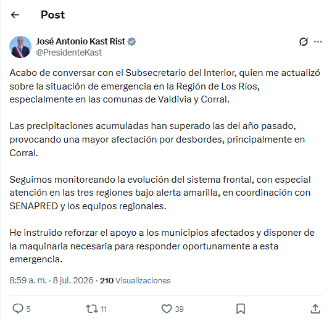Click the paragraph mentioning SENAPRED
This screenshot has width=332, height=321.
(160, 193)
